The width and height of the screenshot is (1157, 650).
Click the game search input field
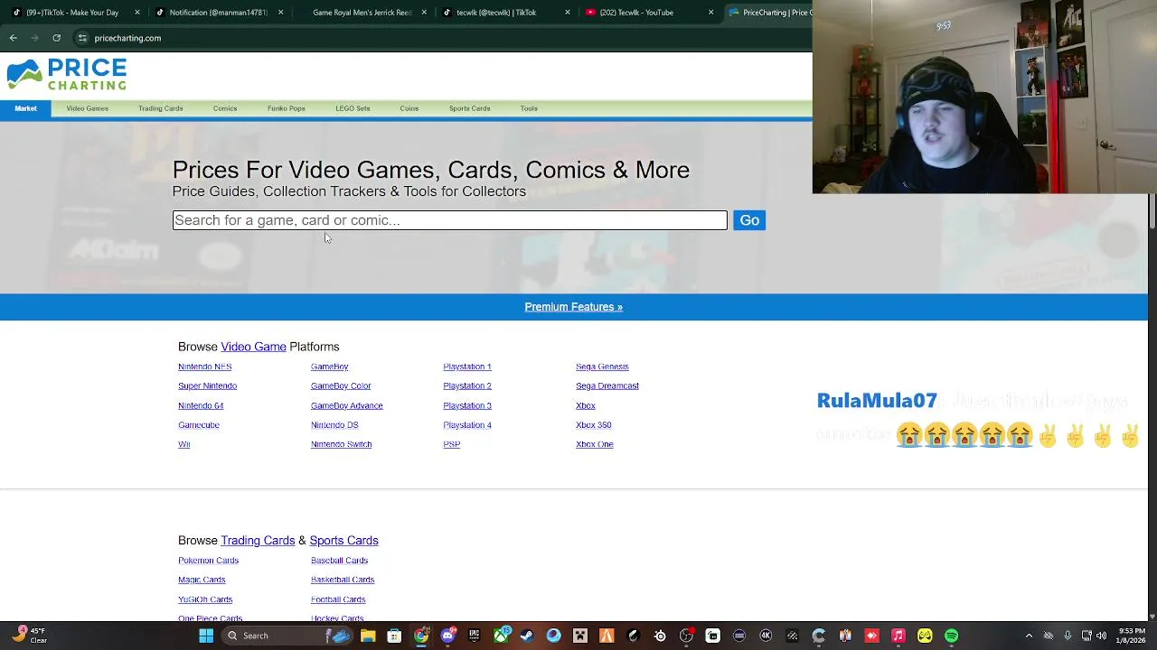point(449,220)
